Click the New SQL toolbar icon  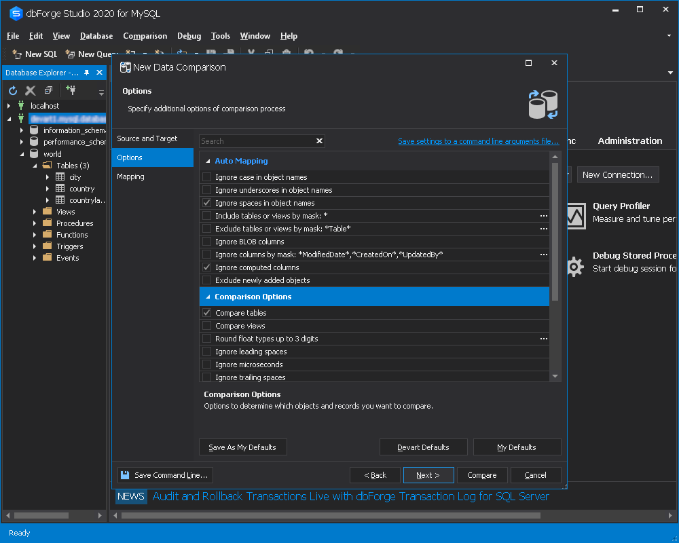(16, 54)
